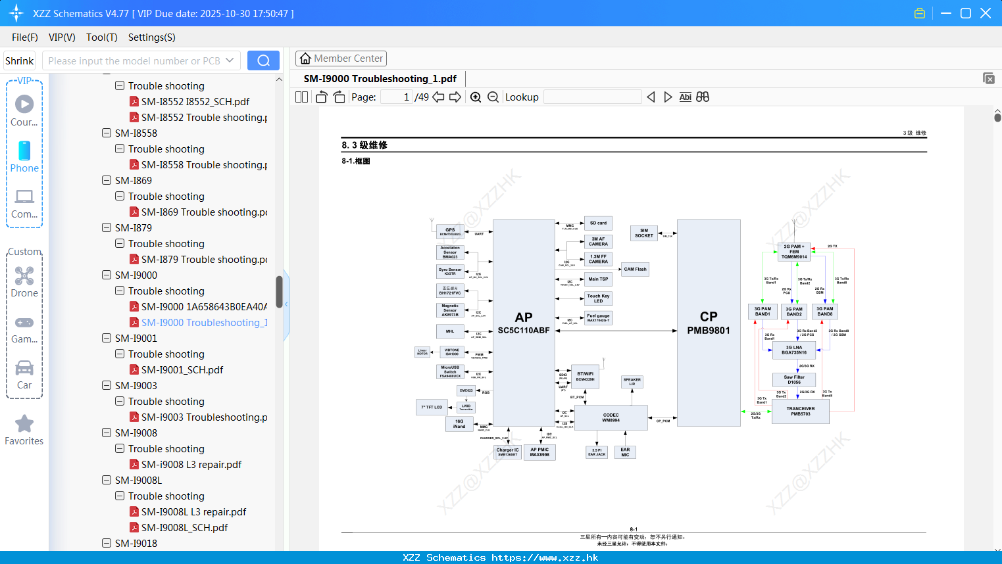Viewport: 1002px width, 564px height.
Task: Open SM-I869 Trouble shooting pdf
Action: pyautogui.click(x=198, y=212)
